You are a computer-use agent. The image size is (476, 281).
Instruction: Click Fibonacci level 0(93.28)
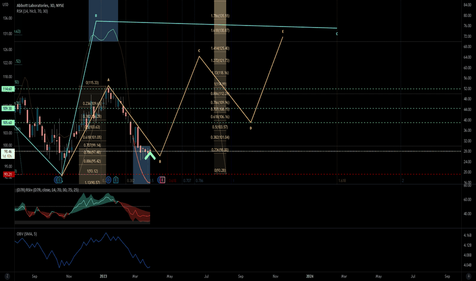click(220, 171)
